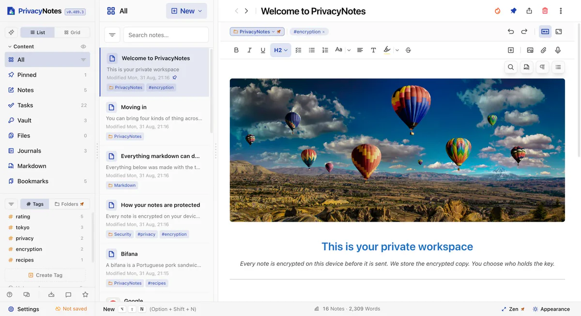Screen dimensions: 581x316
Task: Undo the last edit
Action: tap(511, 31)
